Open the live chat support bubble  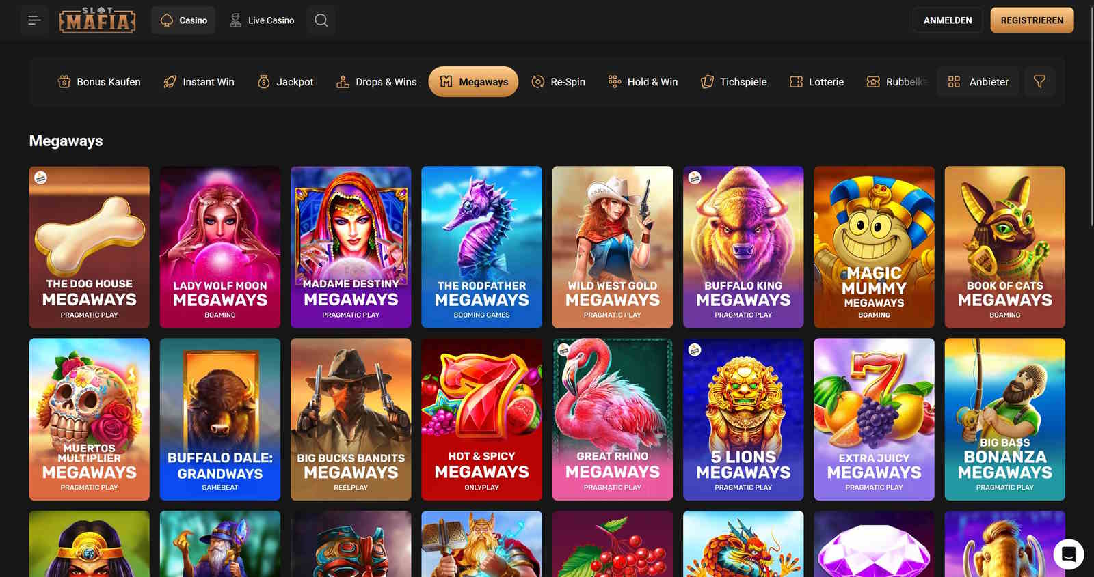[x=1069, y=554]
